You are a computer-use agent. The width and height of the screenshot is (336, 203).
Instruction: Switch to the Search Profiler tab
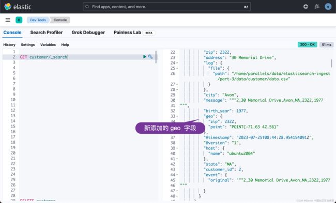pos(47,33)
